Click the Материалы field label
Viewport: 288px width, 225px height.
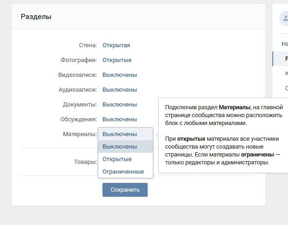(x=80, y=134)
